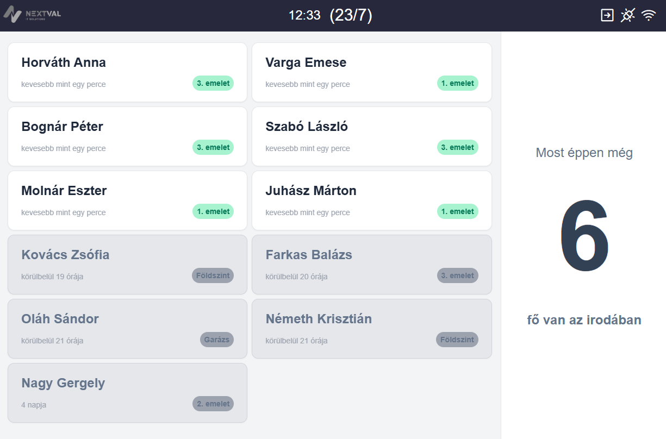
Task: Click the logout arrow icon
Action: pos(607,15)
